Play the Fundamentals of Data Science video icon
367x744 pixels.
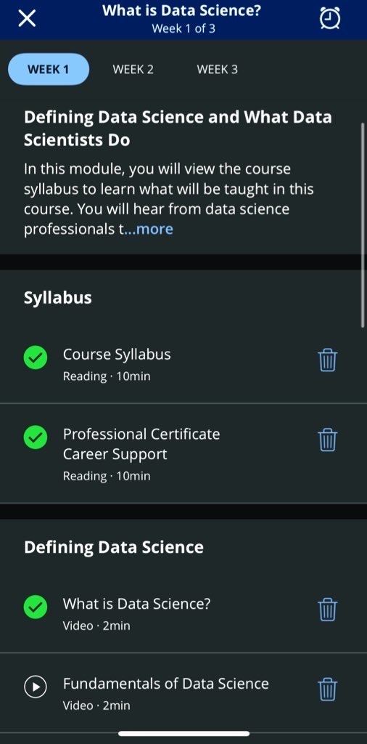(x=36, y=687)
